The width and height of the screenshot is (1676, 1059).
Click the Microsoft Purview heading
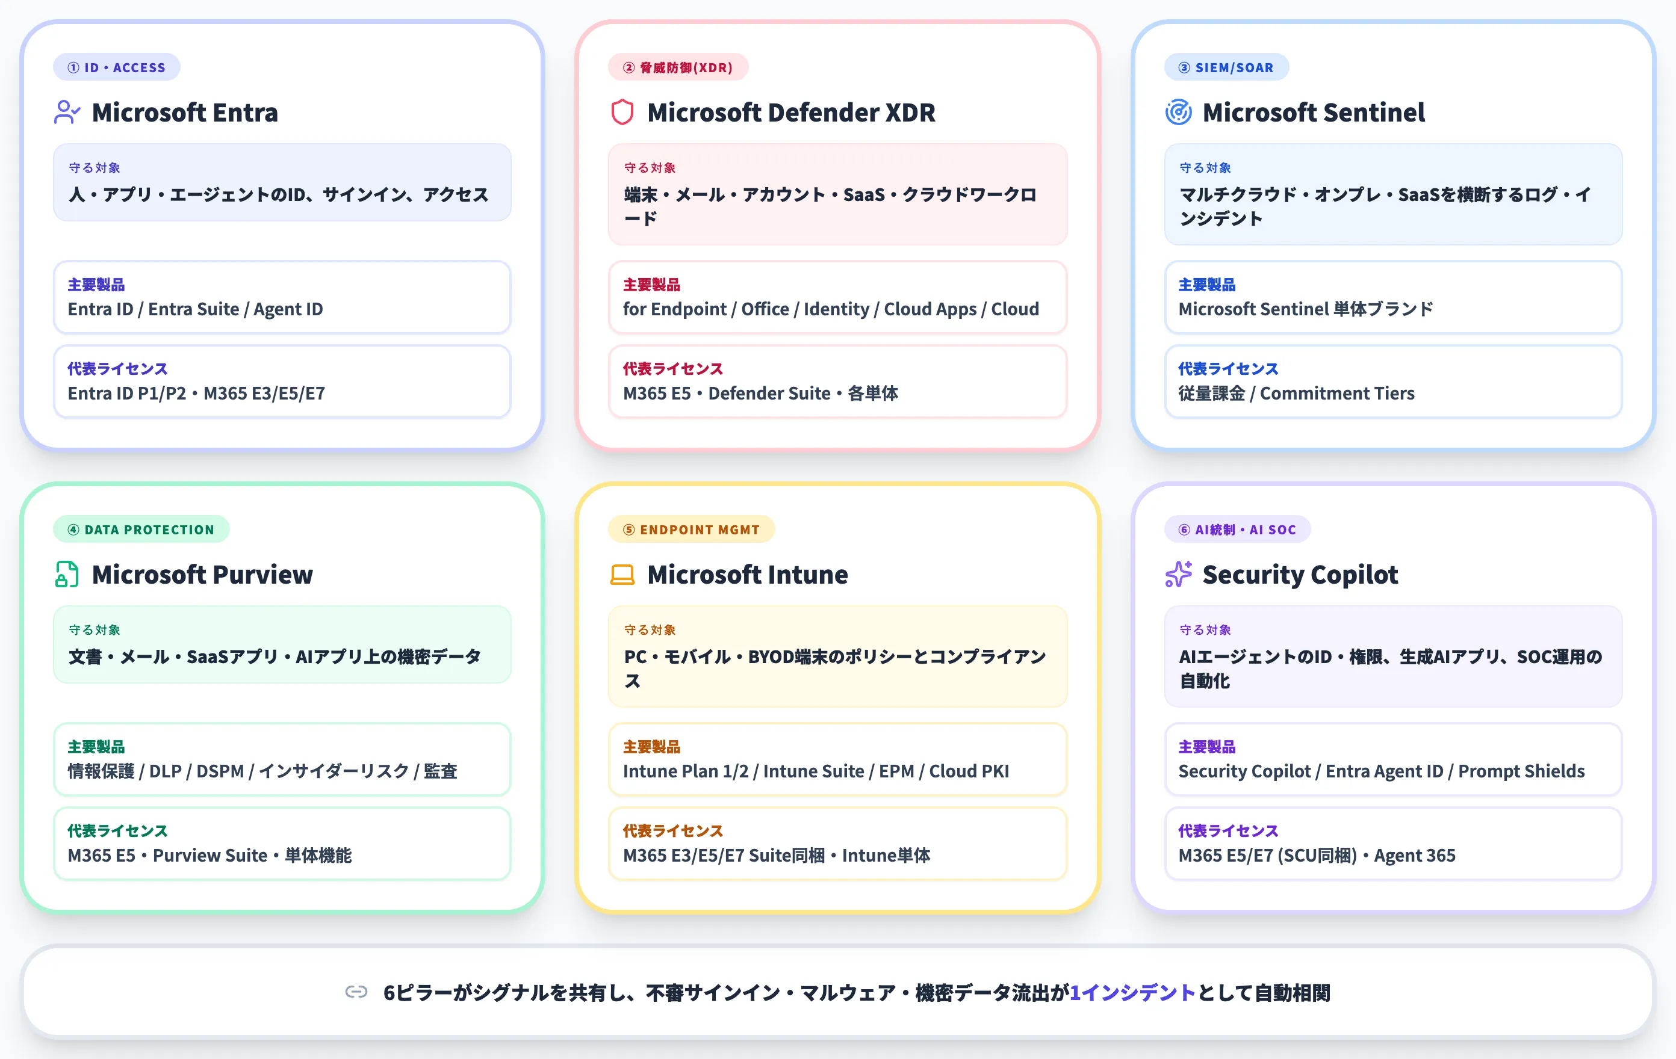(x=202, y=574)
